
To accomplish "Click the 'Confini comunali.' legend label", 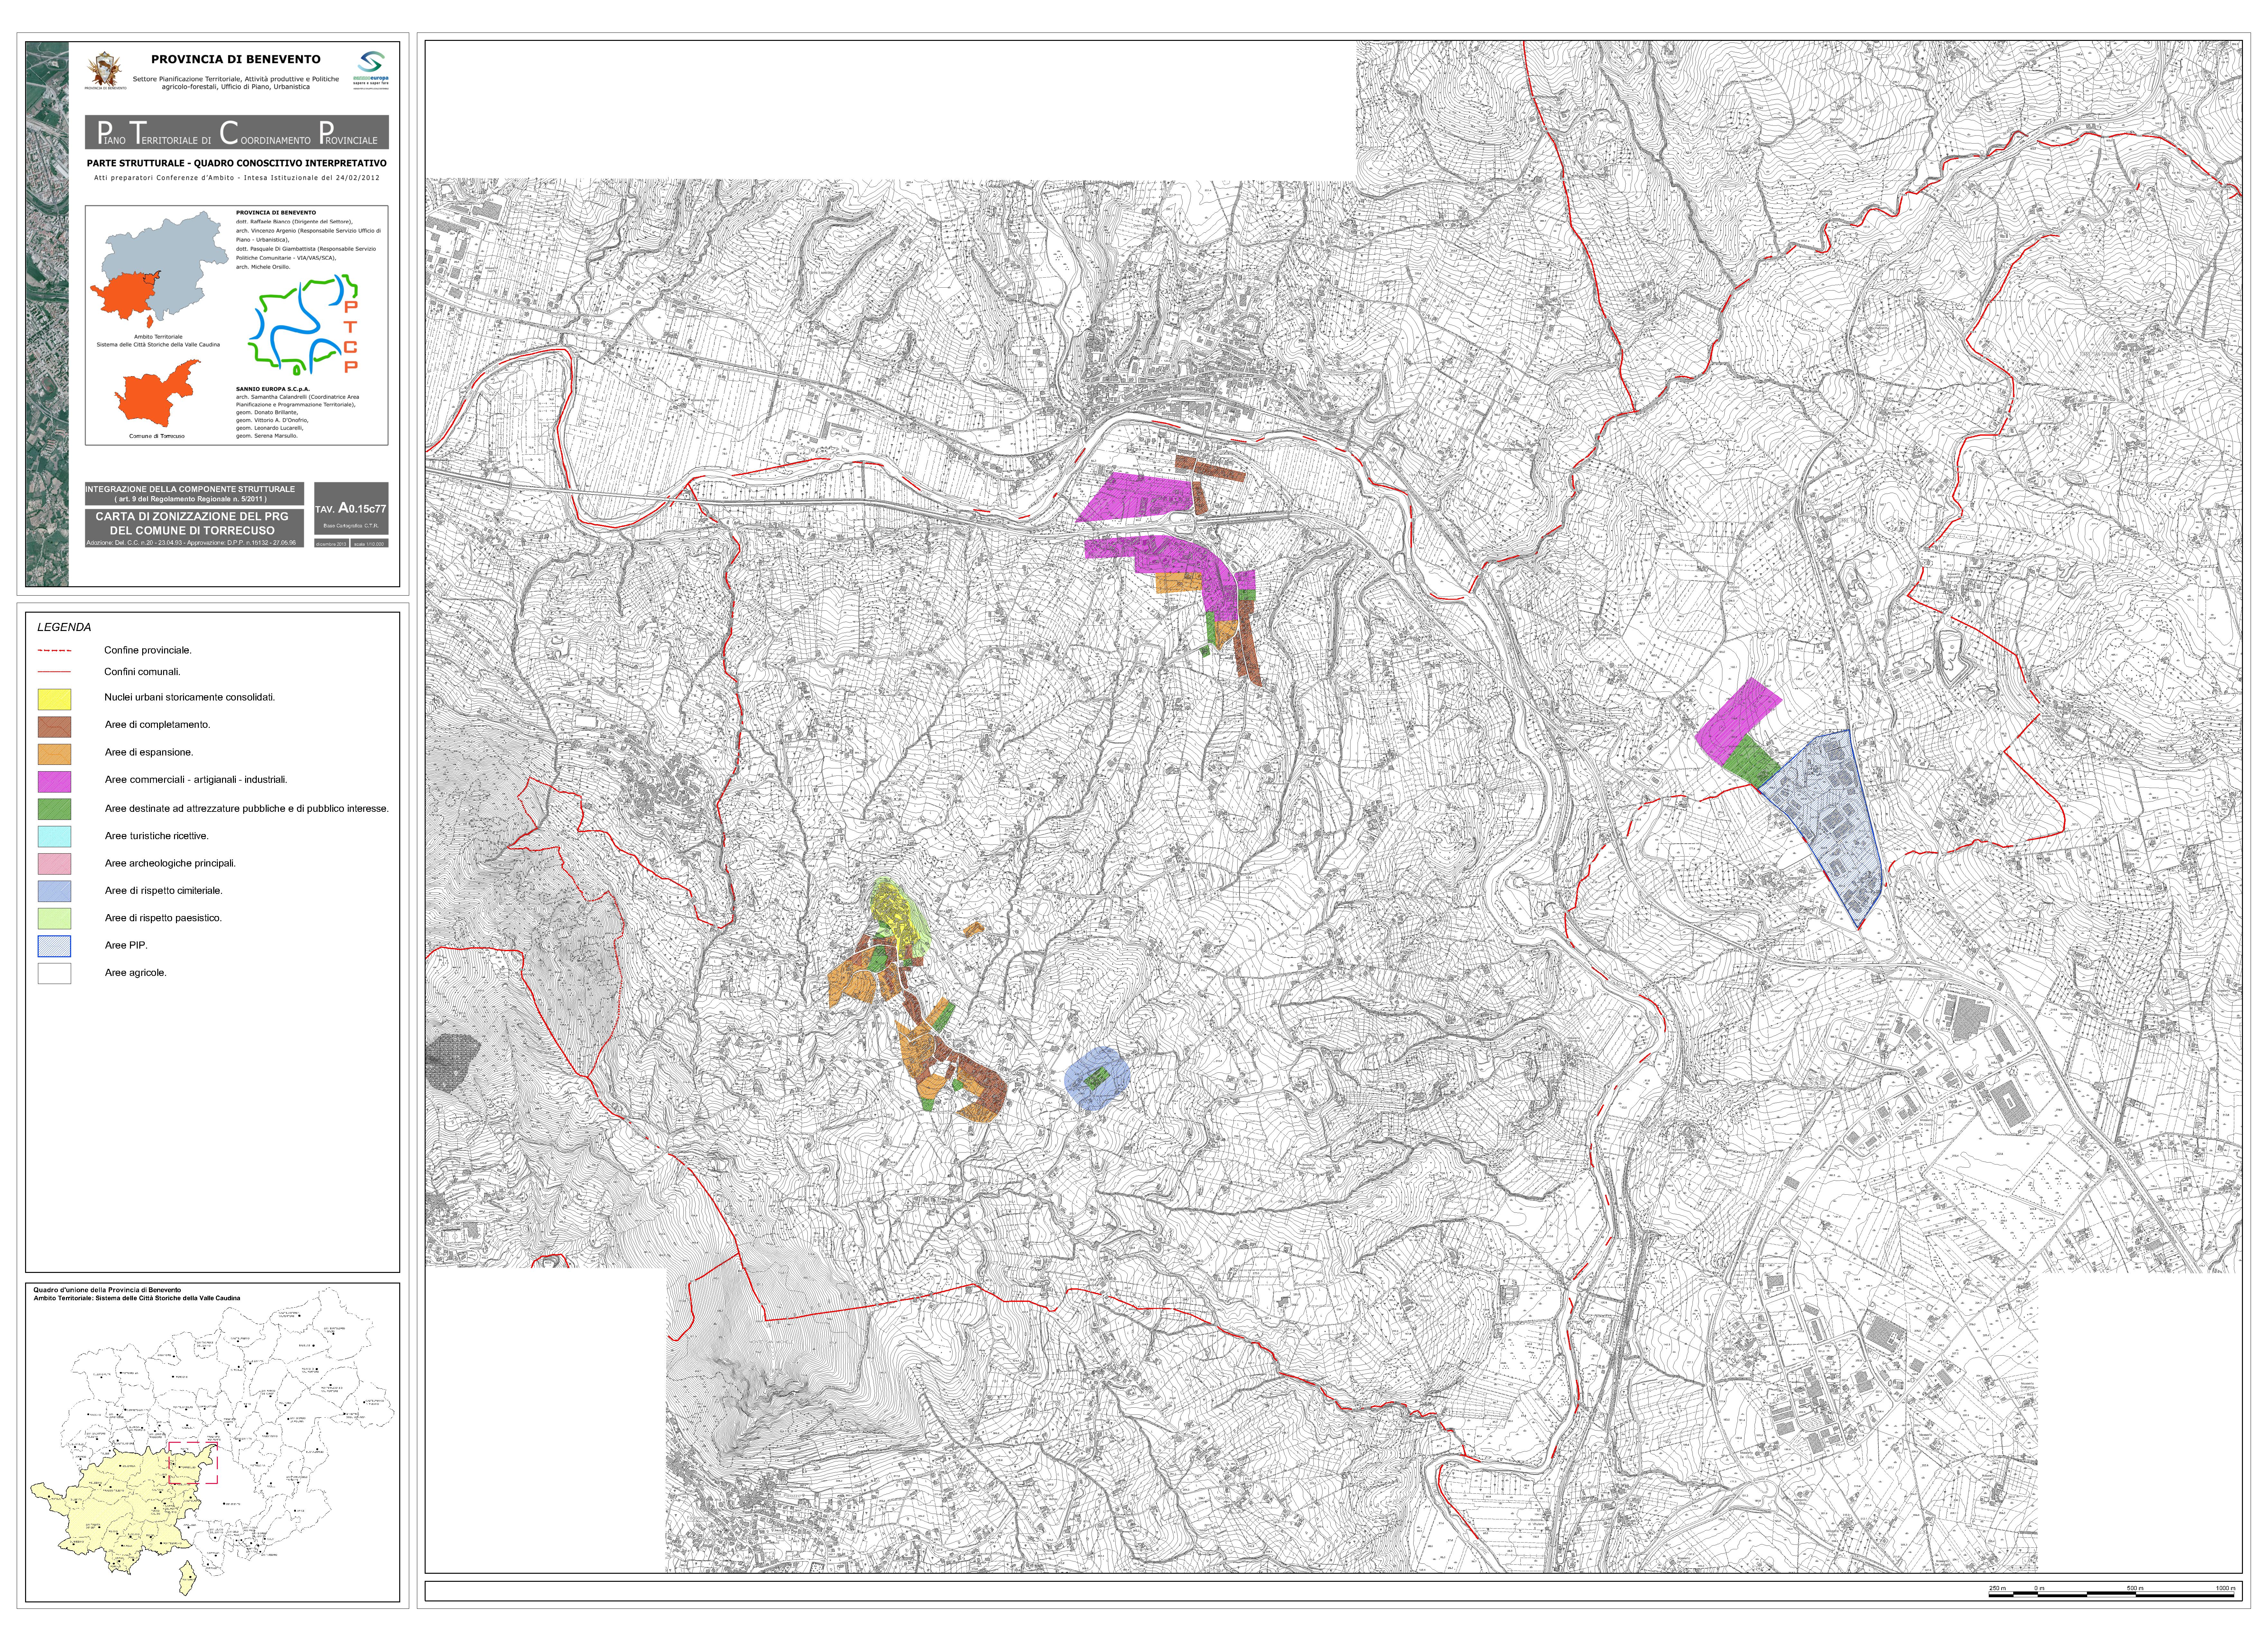I will [x=142, y=672].
